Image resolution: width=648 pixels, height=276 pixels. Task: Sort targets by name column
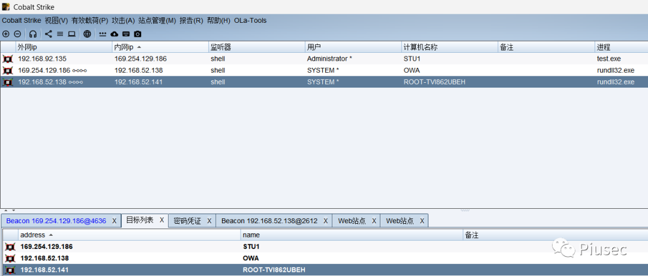[352, 235]
